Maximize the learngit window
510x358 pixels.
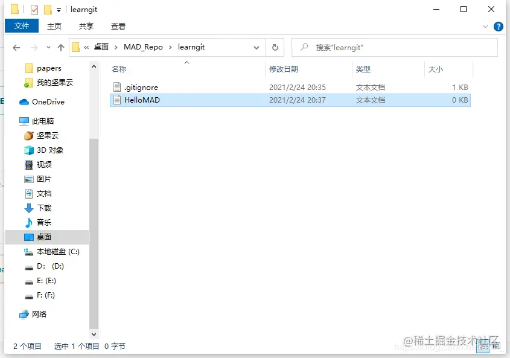click(x=464, y=9)
